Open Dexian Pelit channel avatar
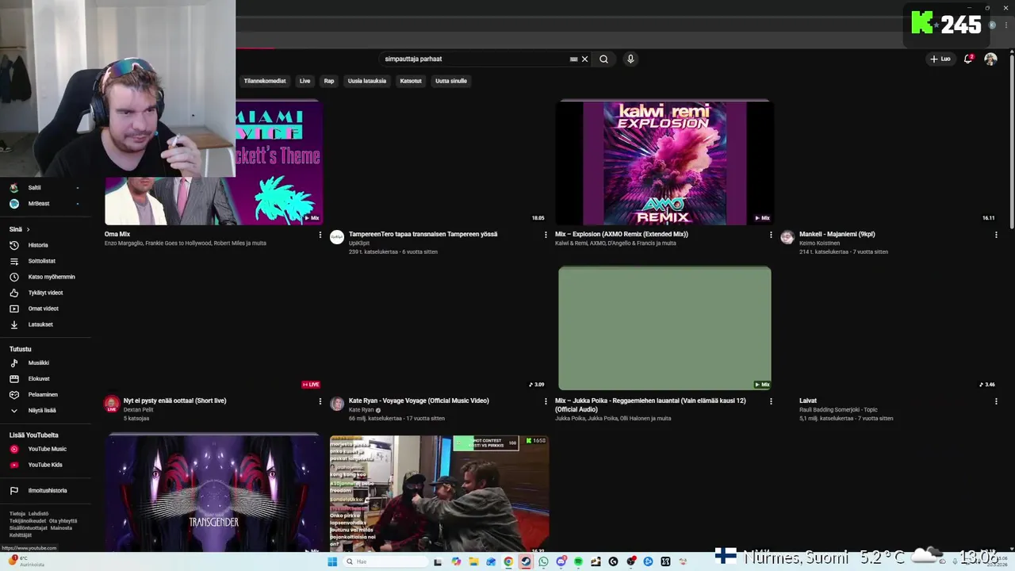The height and width of the screenshot is (571, 1015). [x=112, y=404]
